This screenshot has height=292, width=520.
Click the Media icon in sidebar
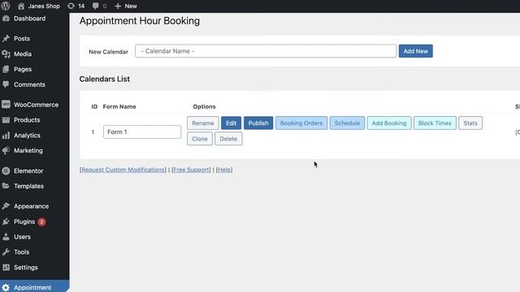click(x=6, y=54)
